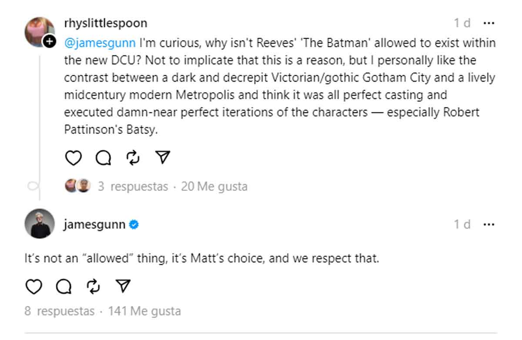Repost James Gunn's reply with the repost icon
522x340 pixels.
point(93,286)
